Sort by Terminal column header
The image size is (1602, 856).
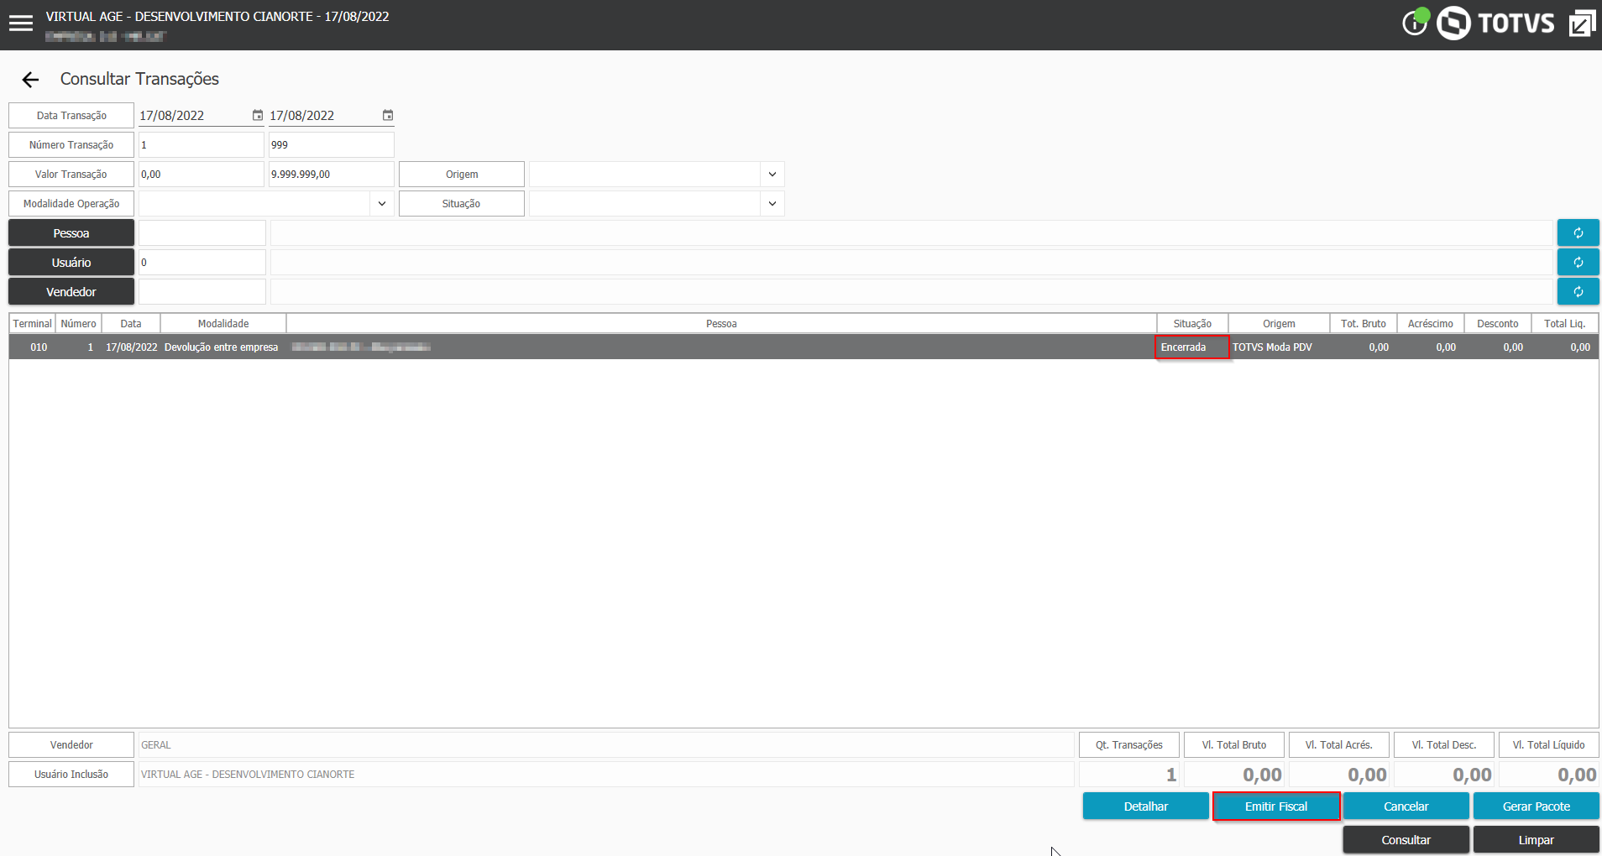pyautogui.click(x=33, y=324)
